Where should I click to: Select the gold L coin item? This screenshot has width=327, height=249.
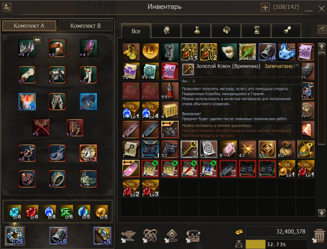click(x=150, y=52)
